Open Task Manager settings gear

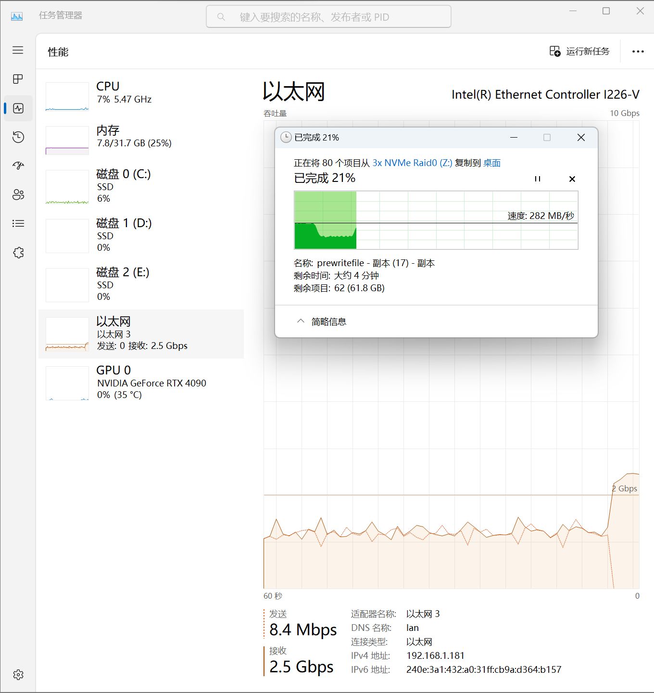tap(18, 675)
